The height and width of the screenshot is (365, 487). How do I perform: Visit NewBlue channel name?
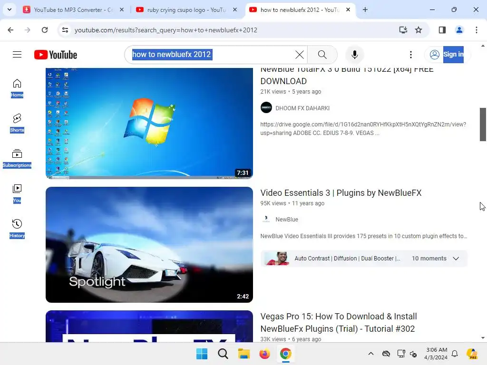[287, 220]
